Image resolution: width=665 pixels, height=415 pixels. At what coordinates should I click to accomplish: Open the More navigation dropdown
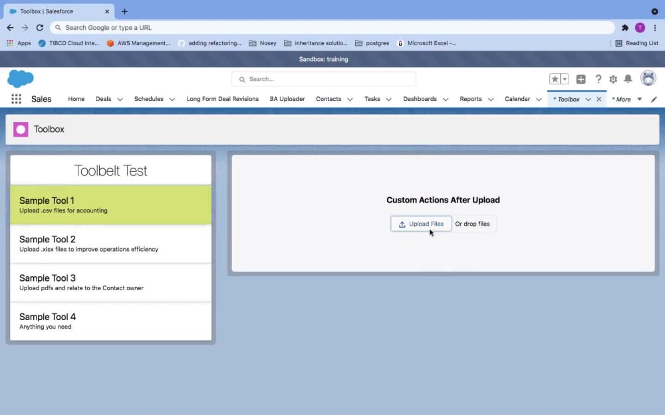pyautogui.click(x=626, y=99)
